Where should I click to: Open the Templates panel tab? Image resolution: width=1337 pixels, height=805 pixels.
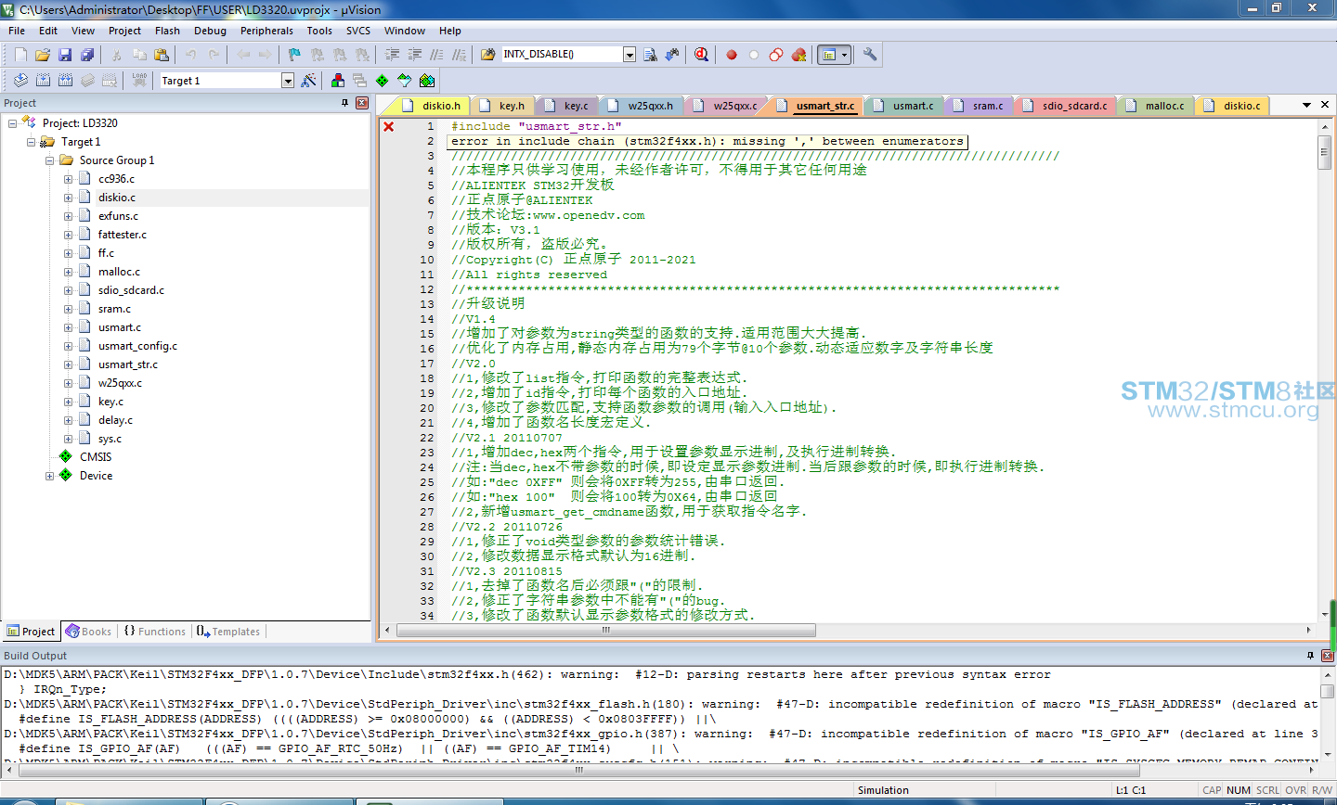click(228, 632)
